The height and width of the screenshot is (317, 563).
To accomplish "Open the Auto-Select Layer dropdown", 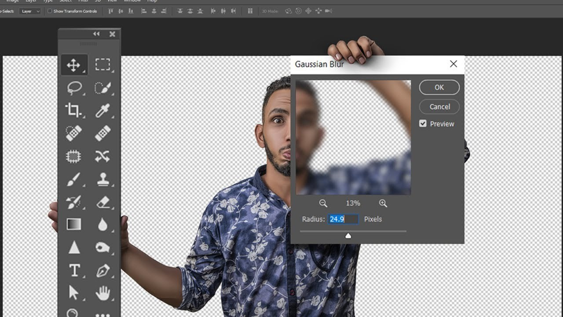I will 30,11.
